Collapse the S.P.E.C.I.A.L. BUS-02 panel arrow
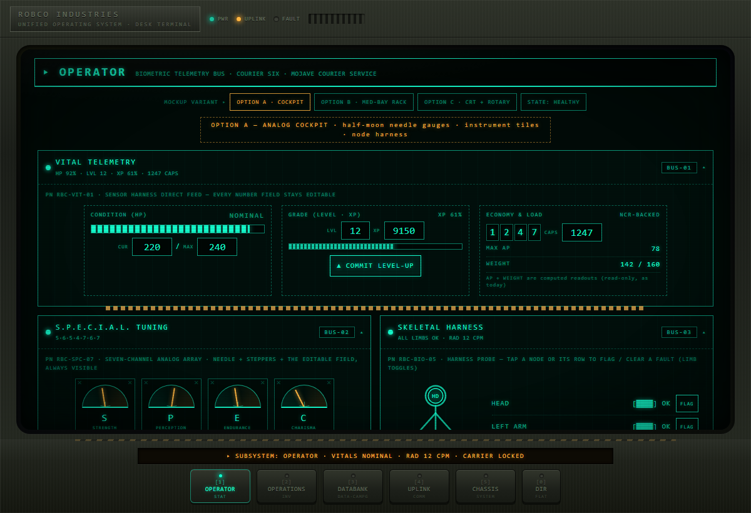Image resolution: width=751 pixels, height=513 pixels. tap(361, 332)
